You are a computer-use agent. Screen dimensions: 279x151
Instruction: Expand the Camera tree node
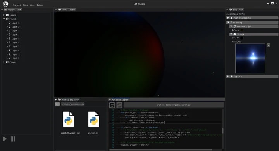pos(4,15)
